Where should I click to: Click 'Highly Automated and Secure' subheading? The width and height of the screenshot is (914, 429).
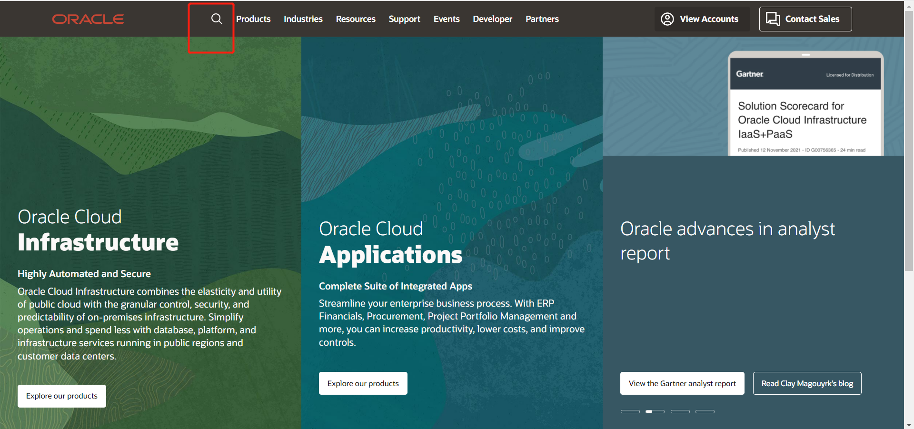point(84,274)
